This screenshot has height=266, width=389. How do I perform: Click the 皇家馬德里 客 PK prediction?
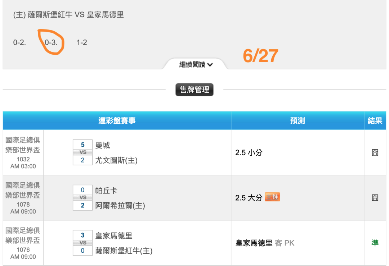tap(265, 243)
